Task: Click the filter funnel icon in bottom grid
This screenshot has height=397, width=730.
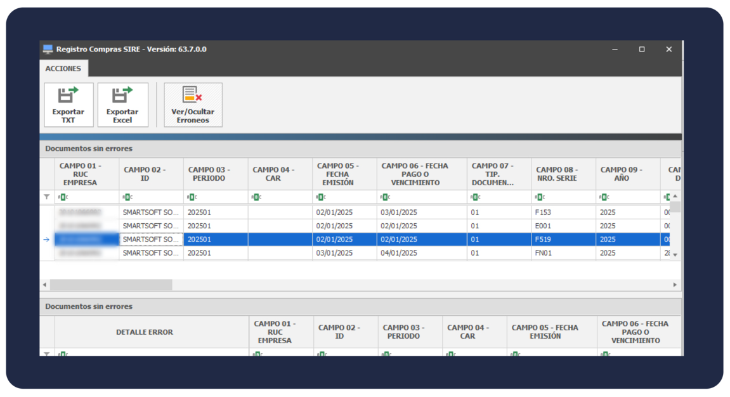Action: [46, 353]
